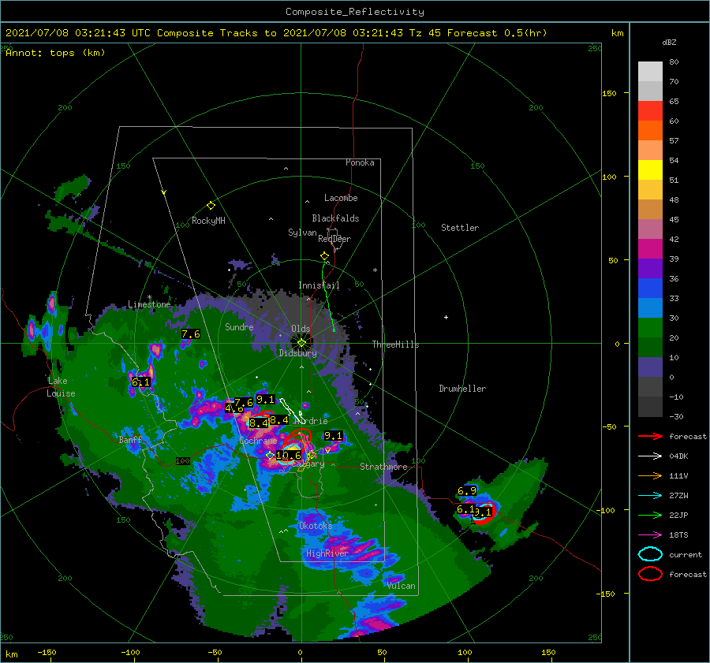Click the RockyMH location label
710x663 pixels.
pos(208,221)
